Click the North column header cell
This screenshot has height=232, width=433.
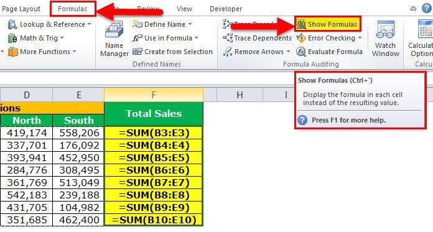[x=27, y=121]
